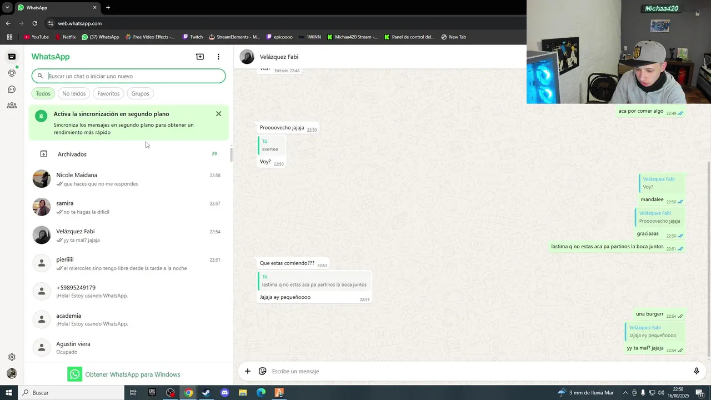Open the taskbar weather widget
The height and width of the screenshot is (400, 711).
586,393
